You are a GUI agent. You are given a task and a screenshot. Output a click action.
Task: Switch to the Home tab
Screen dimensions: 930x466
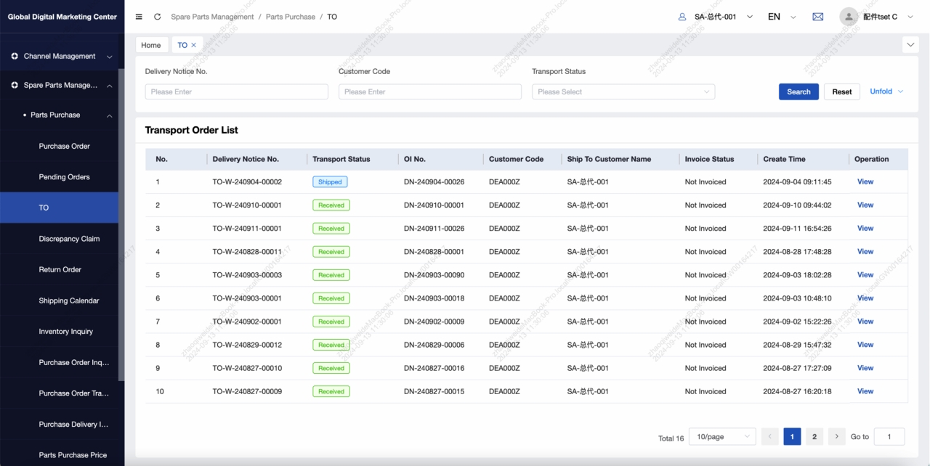tap(151, 45)
